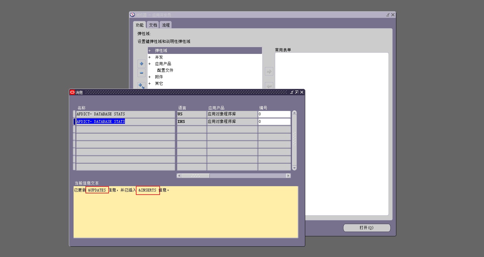Expand the 并发 tree node
Viewport: 484px width, 257px height.
149,57
